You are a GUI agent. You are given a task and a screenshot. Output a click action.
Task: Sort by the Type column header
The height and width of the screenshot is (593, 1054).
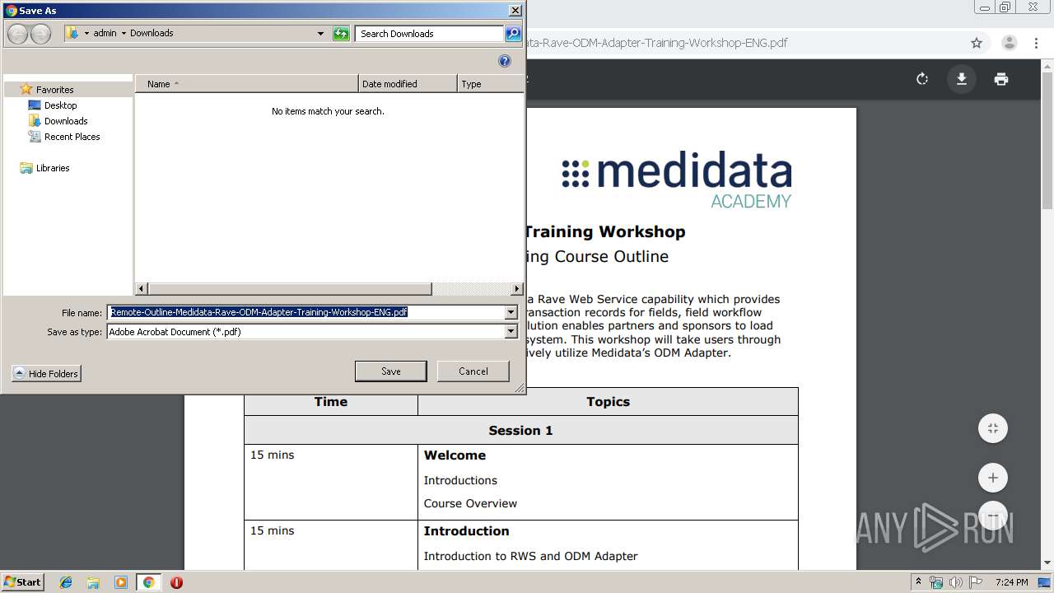489,84
